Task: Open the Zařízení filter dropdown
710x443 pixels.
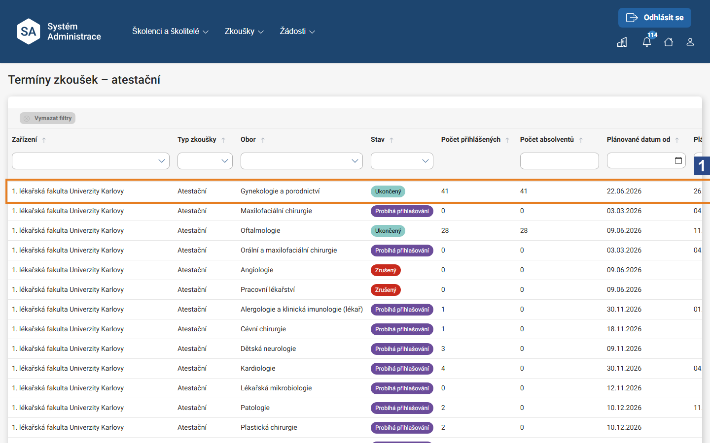Action: 91,161
